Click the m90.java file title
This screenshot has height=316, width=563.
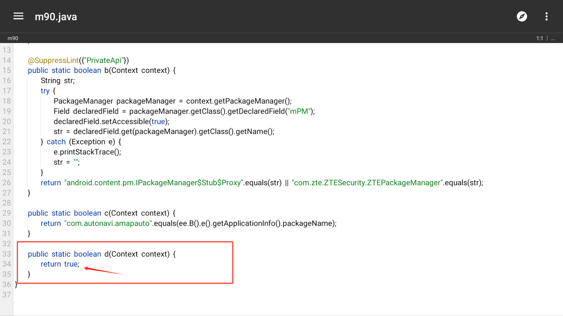pos(56,17)
